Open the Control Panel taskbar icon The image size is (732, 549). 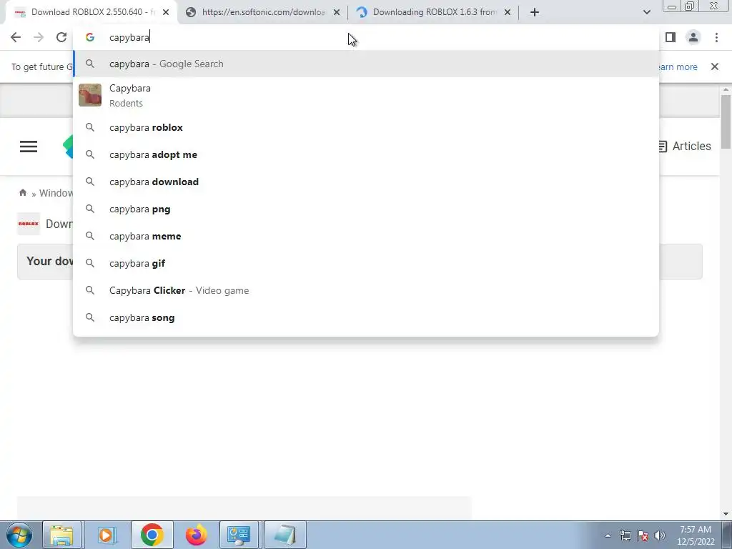coord(239,535)
